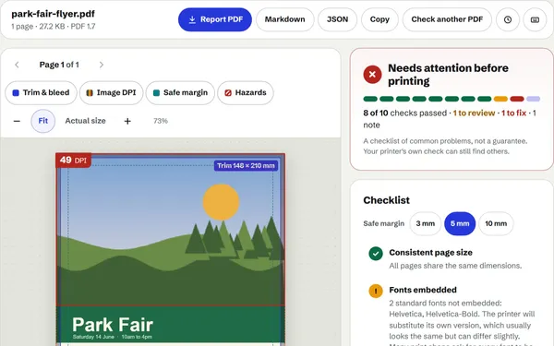This screenshot has width=554, height=346.
Task: Open the history clock icon
Action: (508, 19)
